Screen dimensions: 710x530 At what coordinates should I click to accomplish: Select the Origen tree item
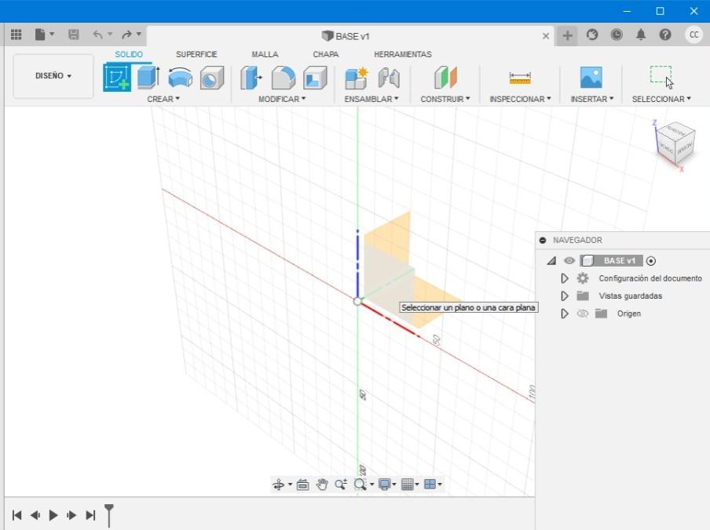628,314
